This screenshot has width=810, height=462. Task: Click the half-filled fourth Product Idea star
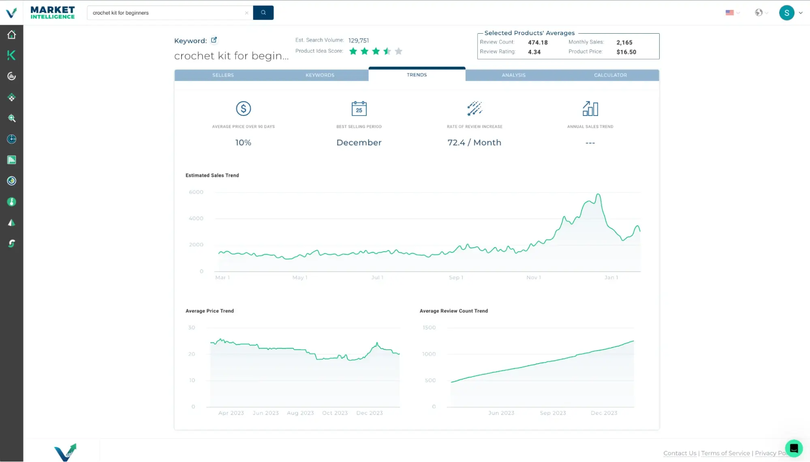click(387, 51)
